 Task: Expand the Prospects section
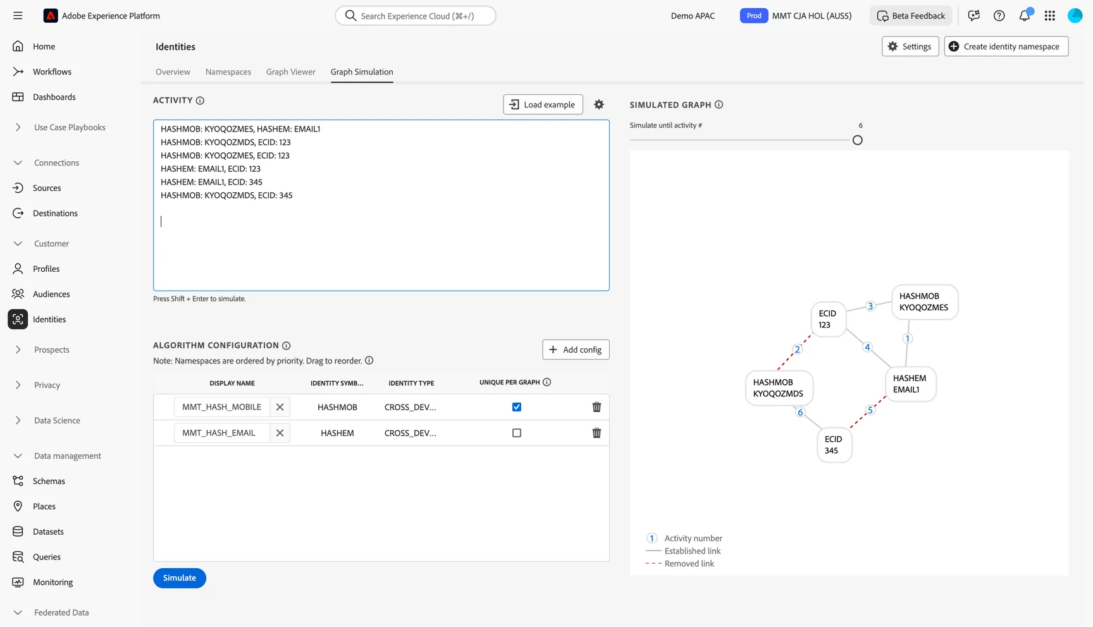click(x=18, y=350)
